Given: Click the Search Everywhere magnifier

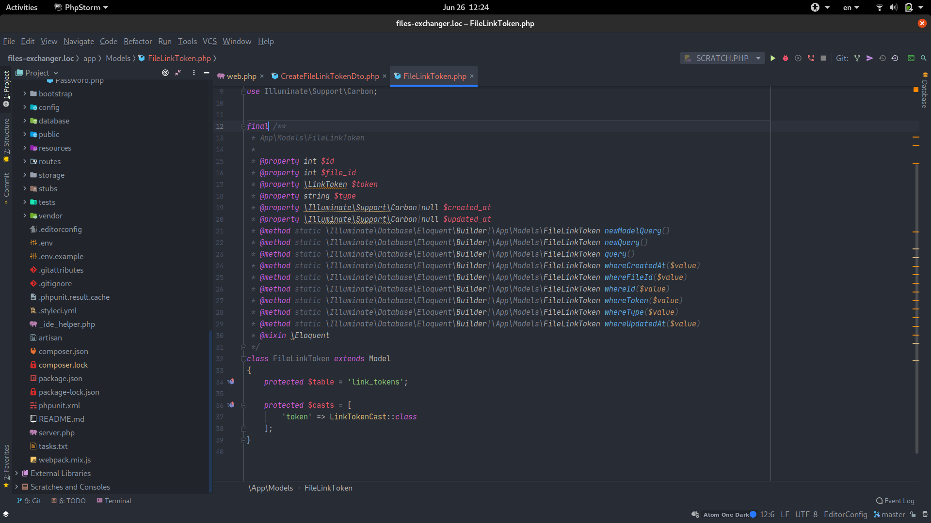Looking at the screenshot, I should pyautogui.click(x=924, y=58).
